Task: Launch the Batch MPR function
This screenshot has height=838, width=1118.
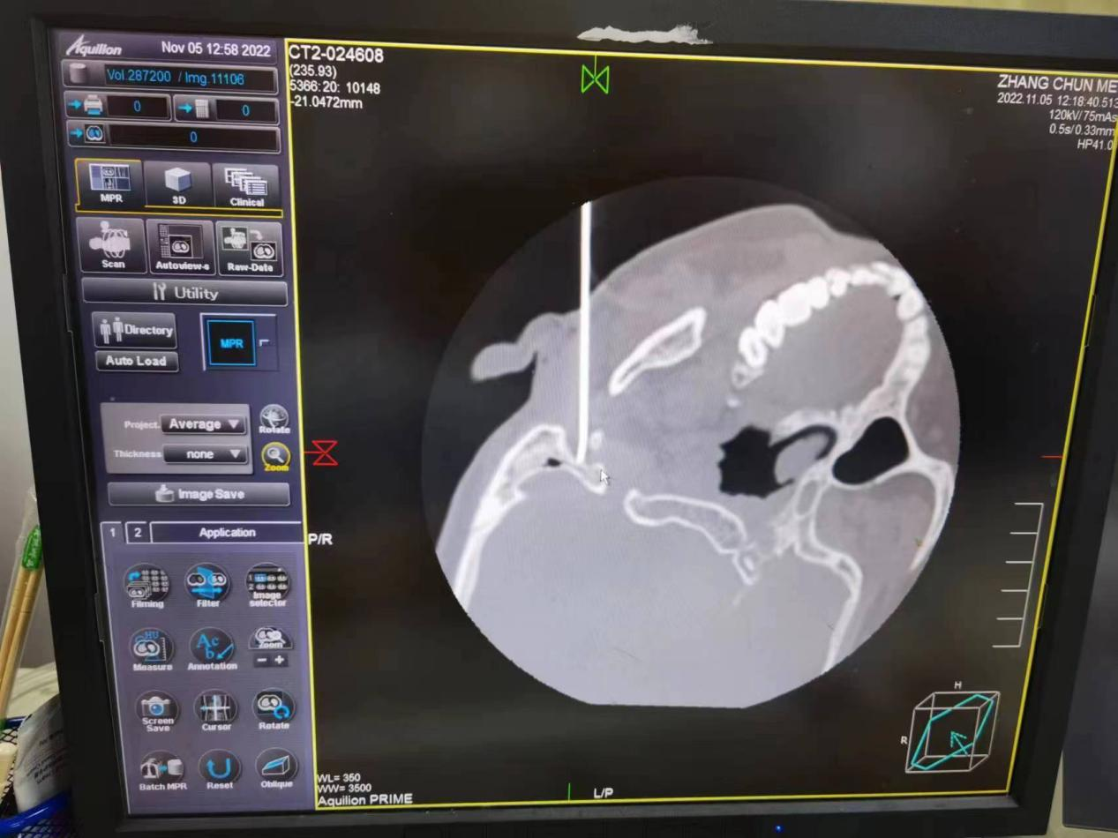Action: (x=161, y=767)
